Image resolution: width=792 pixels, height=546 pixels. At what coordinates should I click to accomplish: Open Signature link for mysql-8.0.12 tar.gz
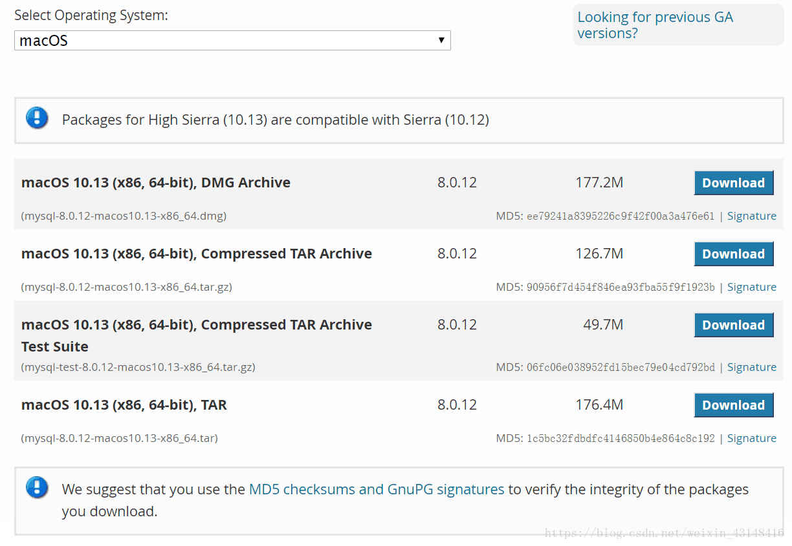click(x=751, y=287)
